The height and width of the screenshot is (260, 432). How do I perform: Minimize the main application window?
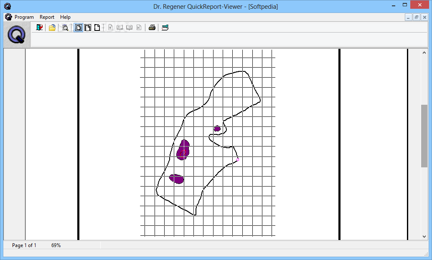[394, 5]
